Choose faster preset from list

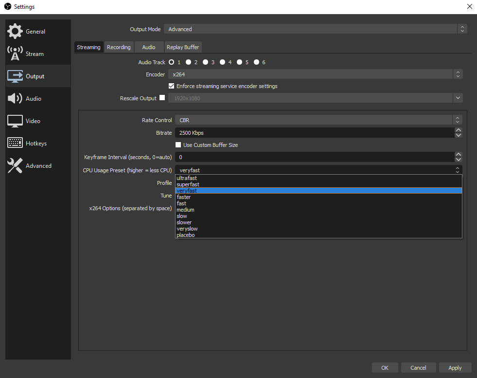pyautogui.click(x=318, y=197)
